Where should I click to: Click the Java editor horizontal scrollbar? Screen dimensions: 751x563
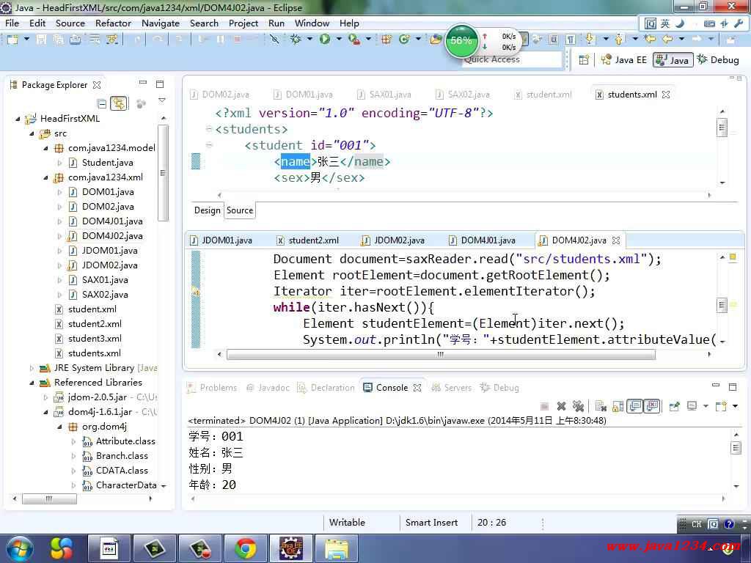pos(441,354)
